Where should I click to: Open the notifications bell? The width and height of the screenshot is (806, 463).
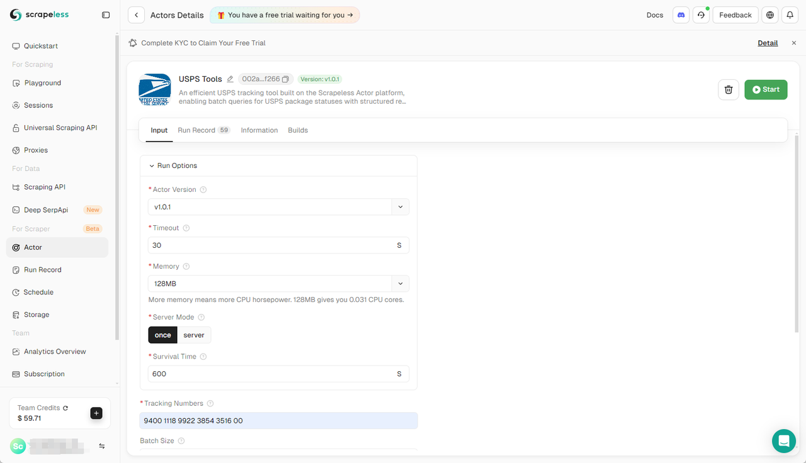click(790, 15)
